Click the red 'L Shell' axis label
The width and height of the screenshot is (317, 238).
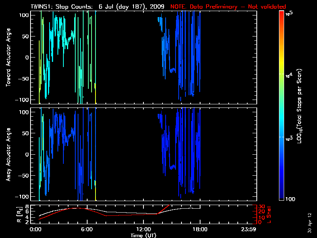click(269, 215)
